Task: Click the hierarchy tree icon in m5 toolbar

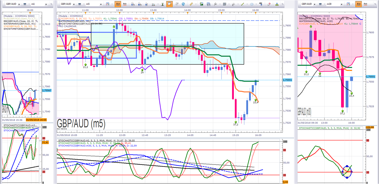Action: 277,4
